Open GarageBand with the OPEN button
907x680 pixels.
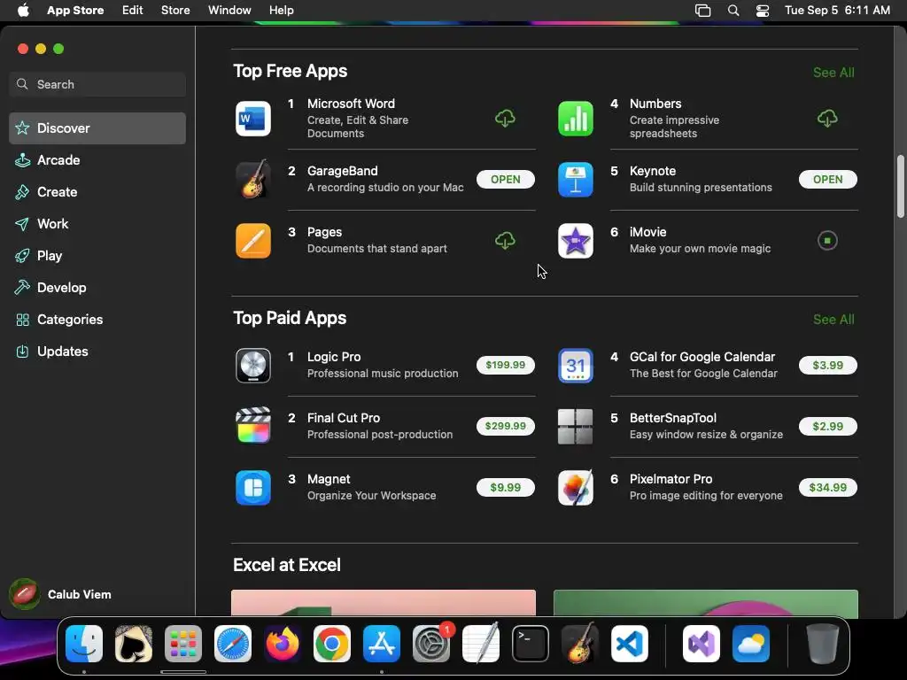(x=505, y=179)
